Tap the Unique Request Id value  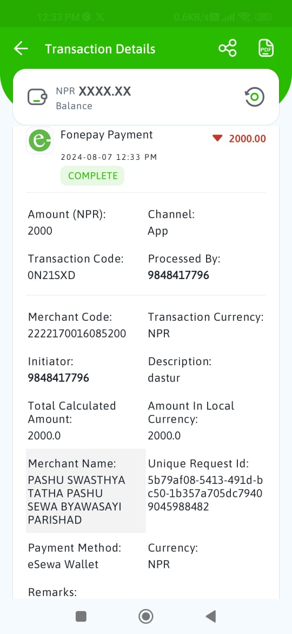point(205,493)
